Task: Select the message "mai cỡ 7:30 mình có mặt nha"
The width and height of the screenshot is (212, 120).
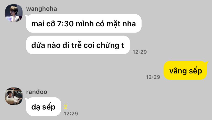Action: pyautogui.click(x=84, y=23)
